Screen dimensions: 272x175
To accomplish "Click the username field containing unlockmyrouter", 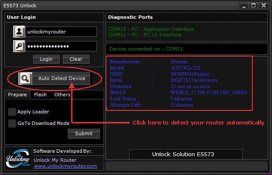I will 61,32.
